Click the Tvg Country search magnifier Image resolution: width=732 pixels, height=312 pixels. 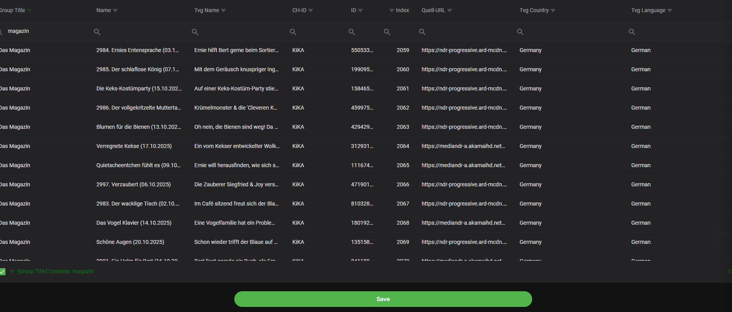coord(520,32)
